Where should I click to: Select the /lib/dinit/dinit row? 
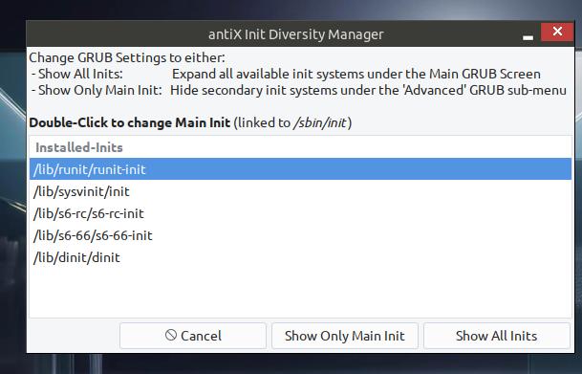point(300,257)
